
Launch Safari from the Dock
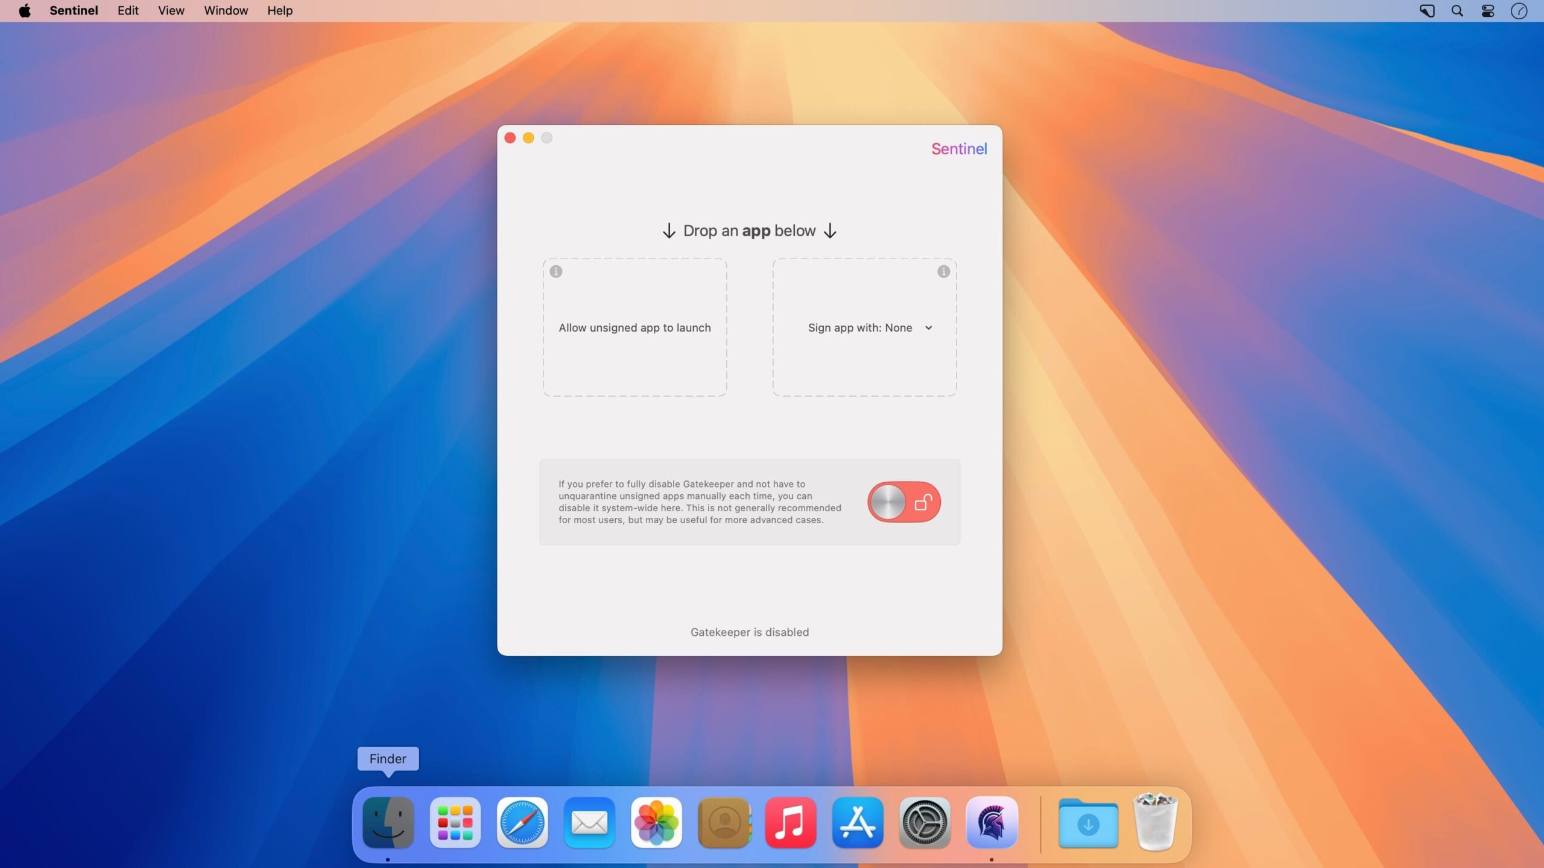(522, 822)
